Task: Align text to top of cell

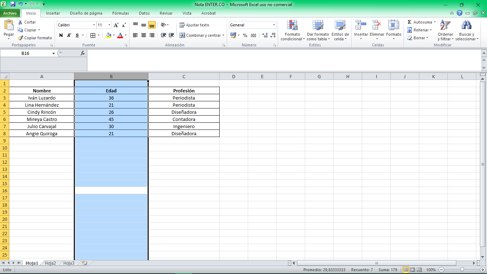Action: pos(135,25)
